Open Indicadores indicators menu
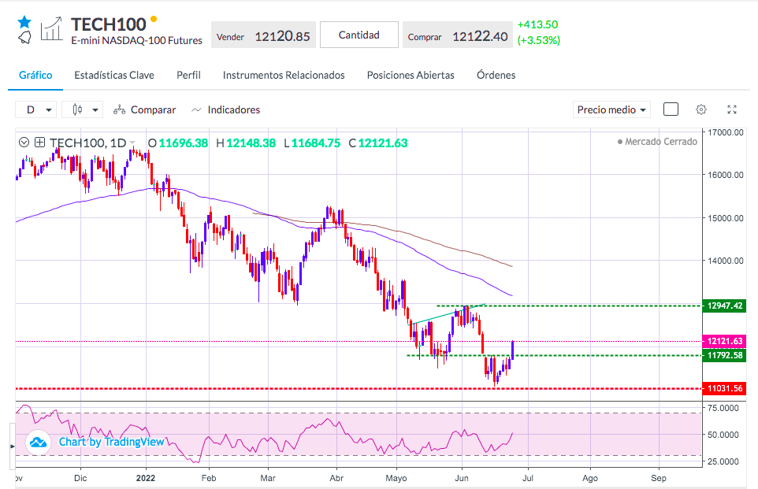The height and width of the screenshot is (489, 758). (x=226, y=110)
